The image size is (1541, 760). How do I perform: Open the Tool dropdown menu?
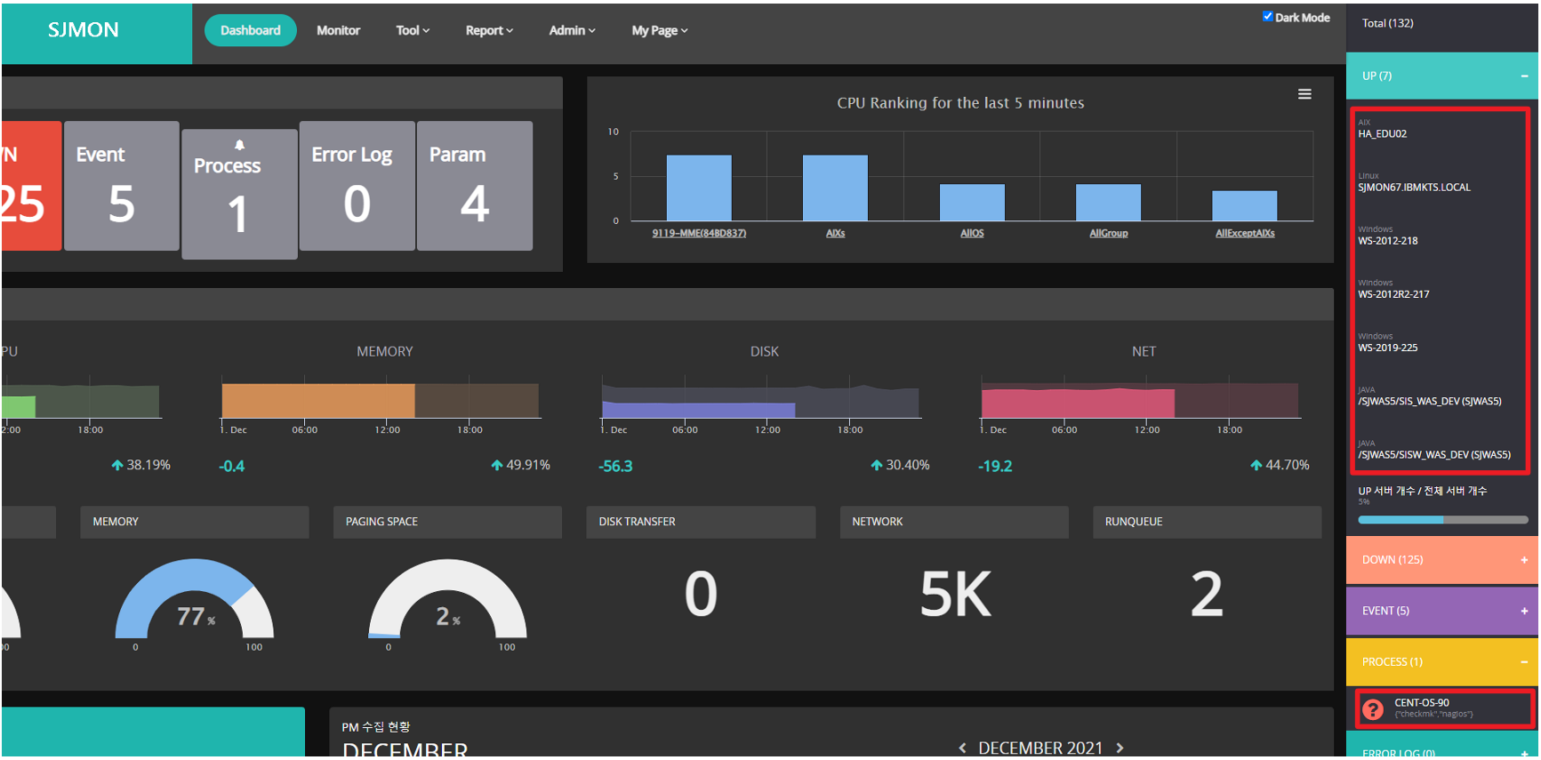413,30
